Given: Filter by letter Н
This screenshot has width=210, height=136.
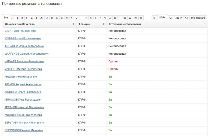Looking at the screenshot, I should pos(72,18).
